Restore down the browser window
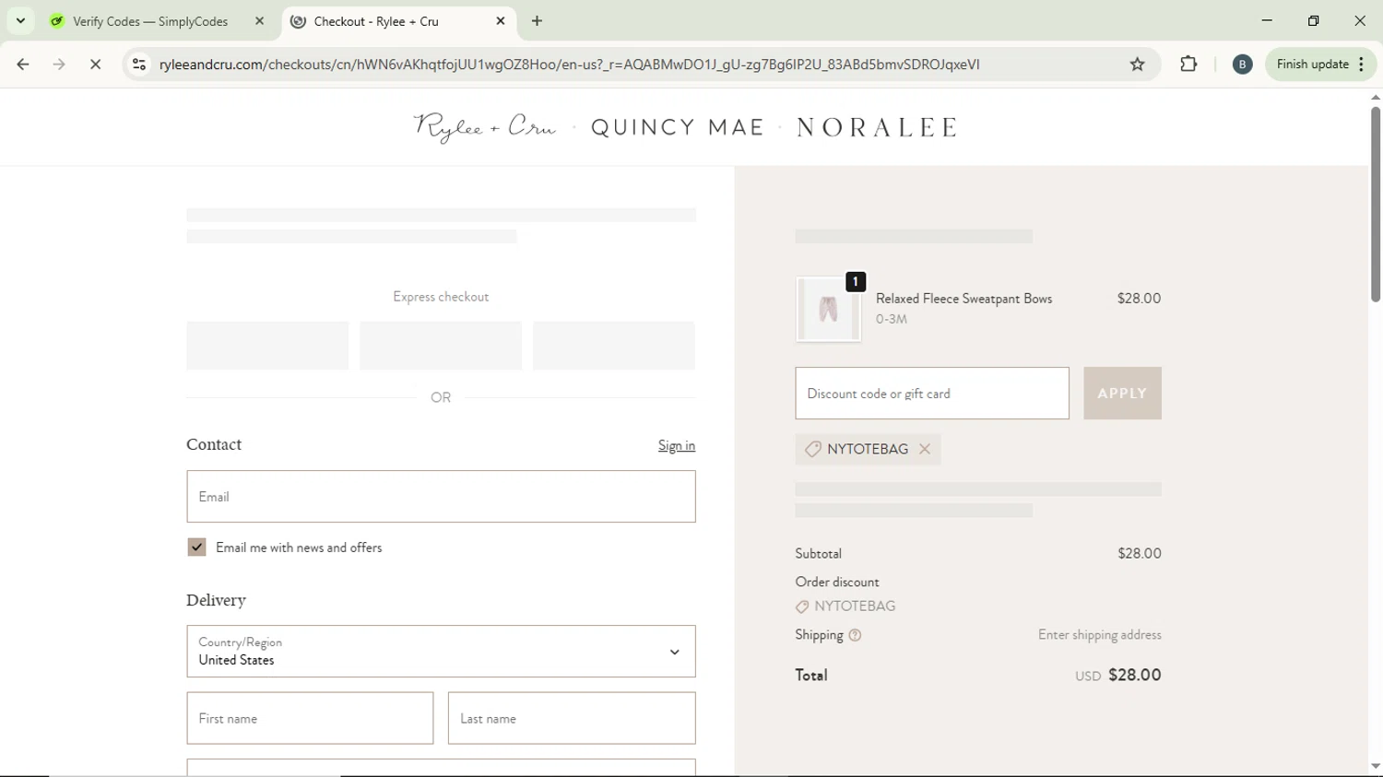 click(x=1314, y=21)
